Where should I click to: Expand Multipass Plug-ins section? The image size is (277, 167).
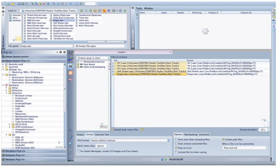coord(34,155)
